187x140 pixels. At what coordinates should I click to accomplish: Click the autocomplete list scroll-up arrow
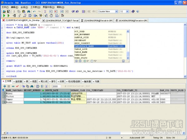click(x=128, y=31)
